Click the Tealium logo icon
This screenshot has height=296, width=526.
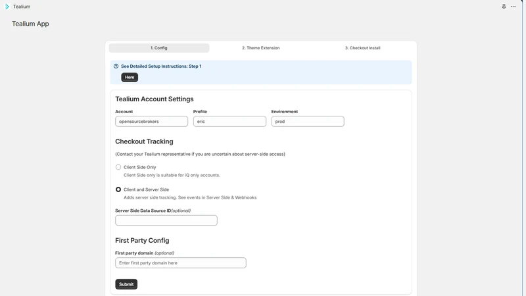coord(7,7)
